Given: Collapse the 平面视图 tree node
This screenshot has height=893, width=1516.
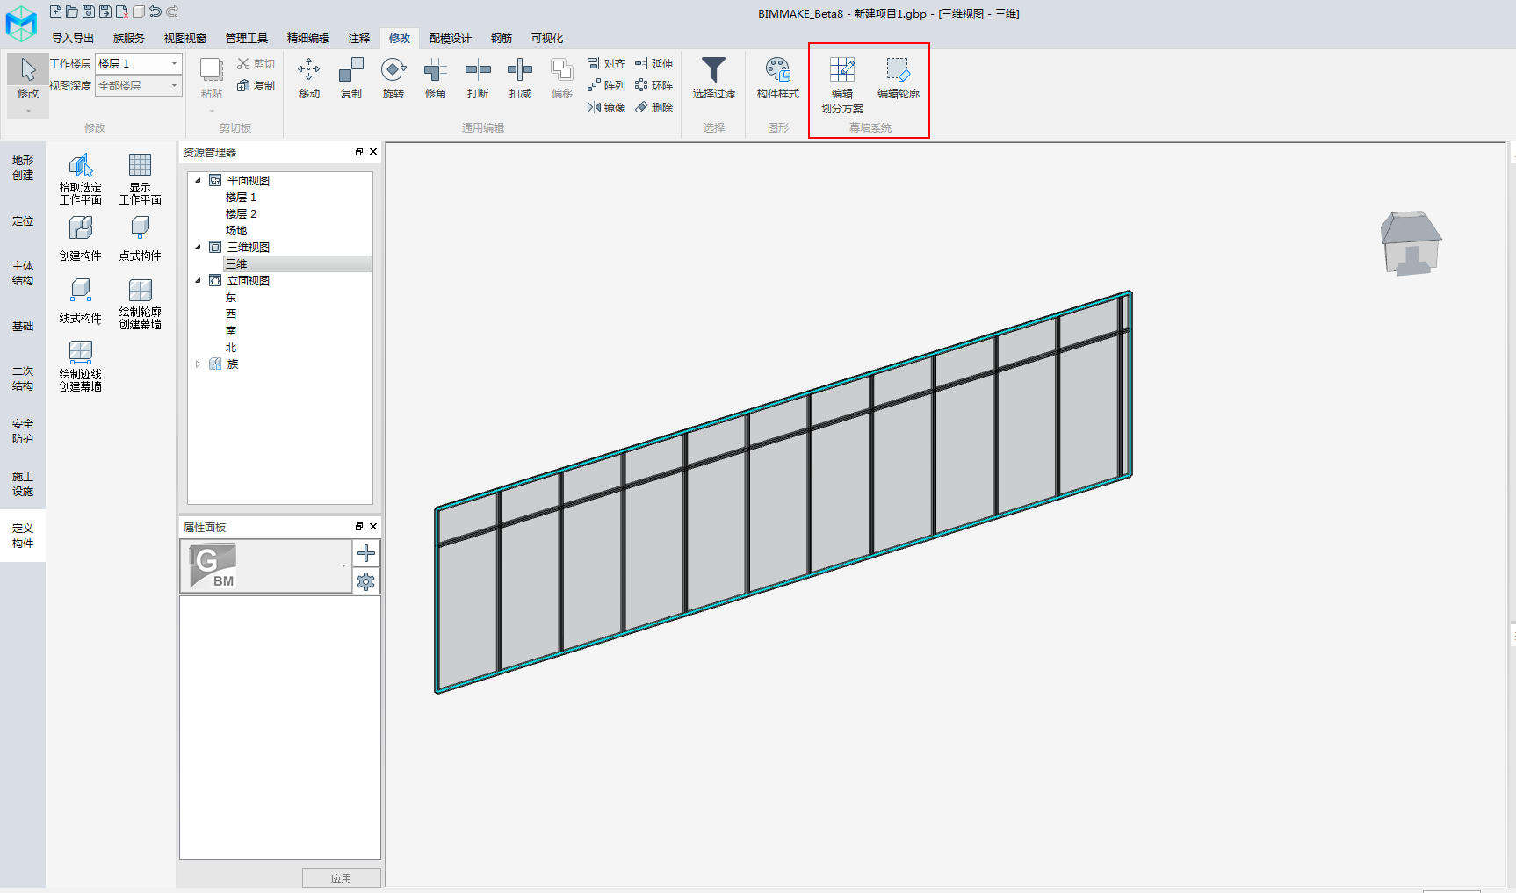Looking at the screenshot, I should click(199, 181).
